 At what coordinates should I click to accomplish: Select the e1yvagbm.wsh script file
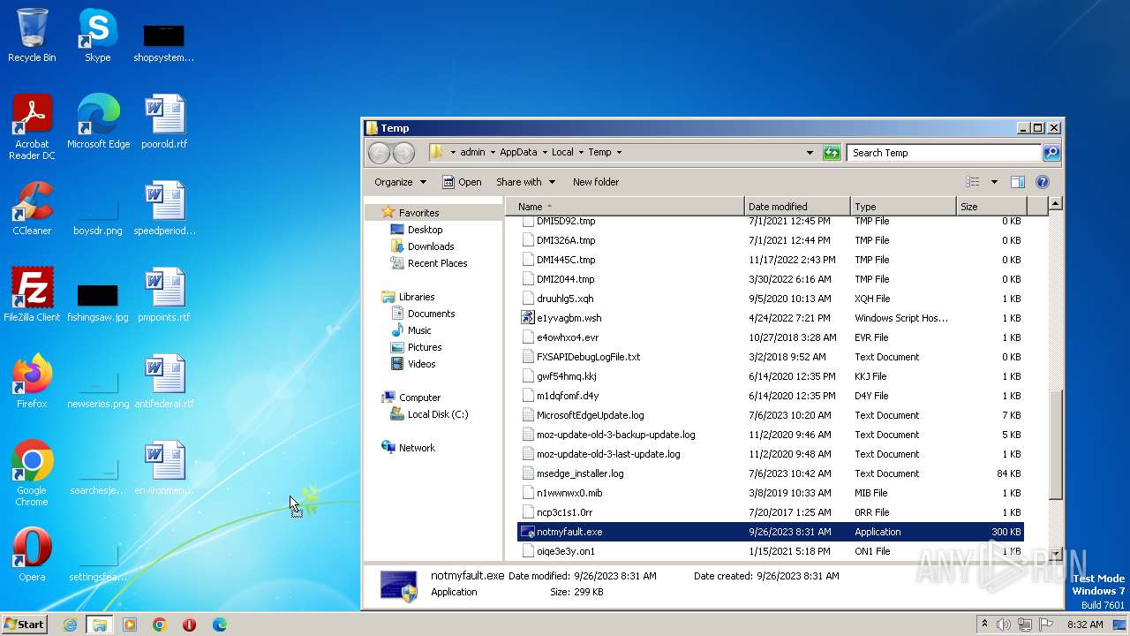(771, 318)
